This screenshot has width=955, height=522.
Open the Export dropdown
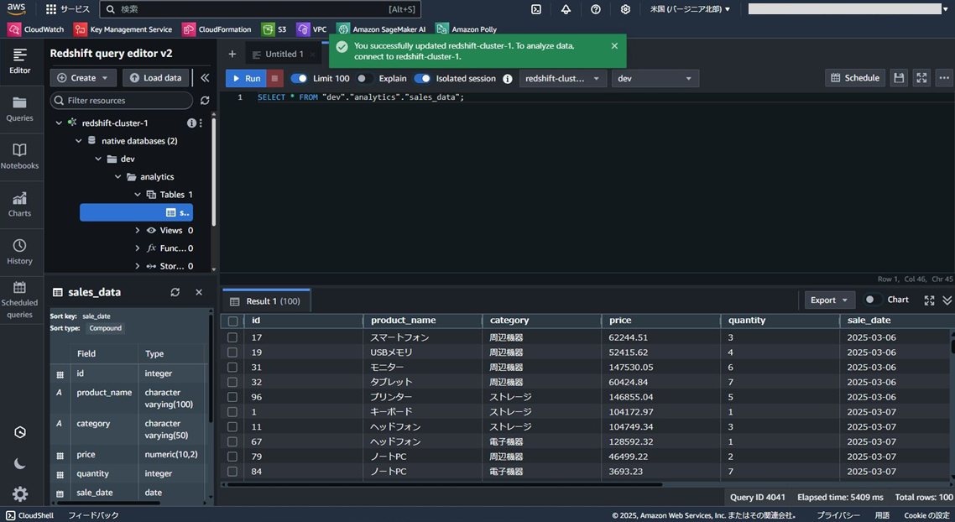(828, 300)
